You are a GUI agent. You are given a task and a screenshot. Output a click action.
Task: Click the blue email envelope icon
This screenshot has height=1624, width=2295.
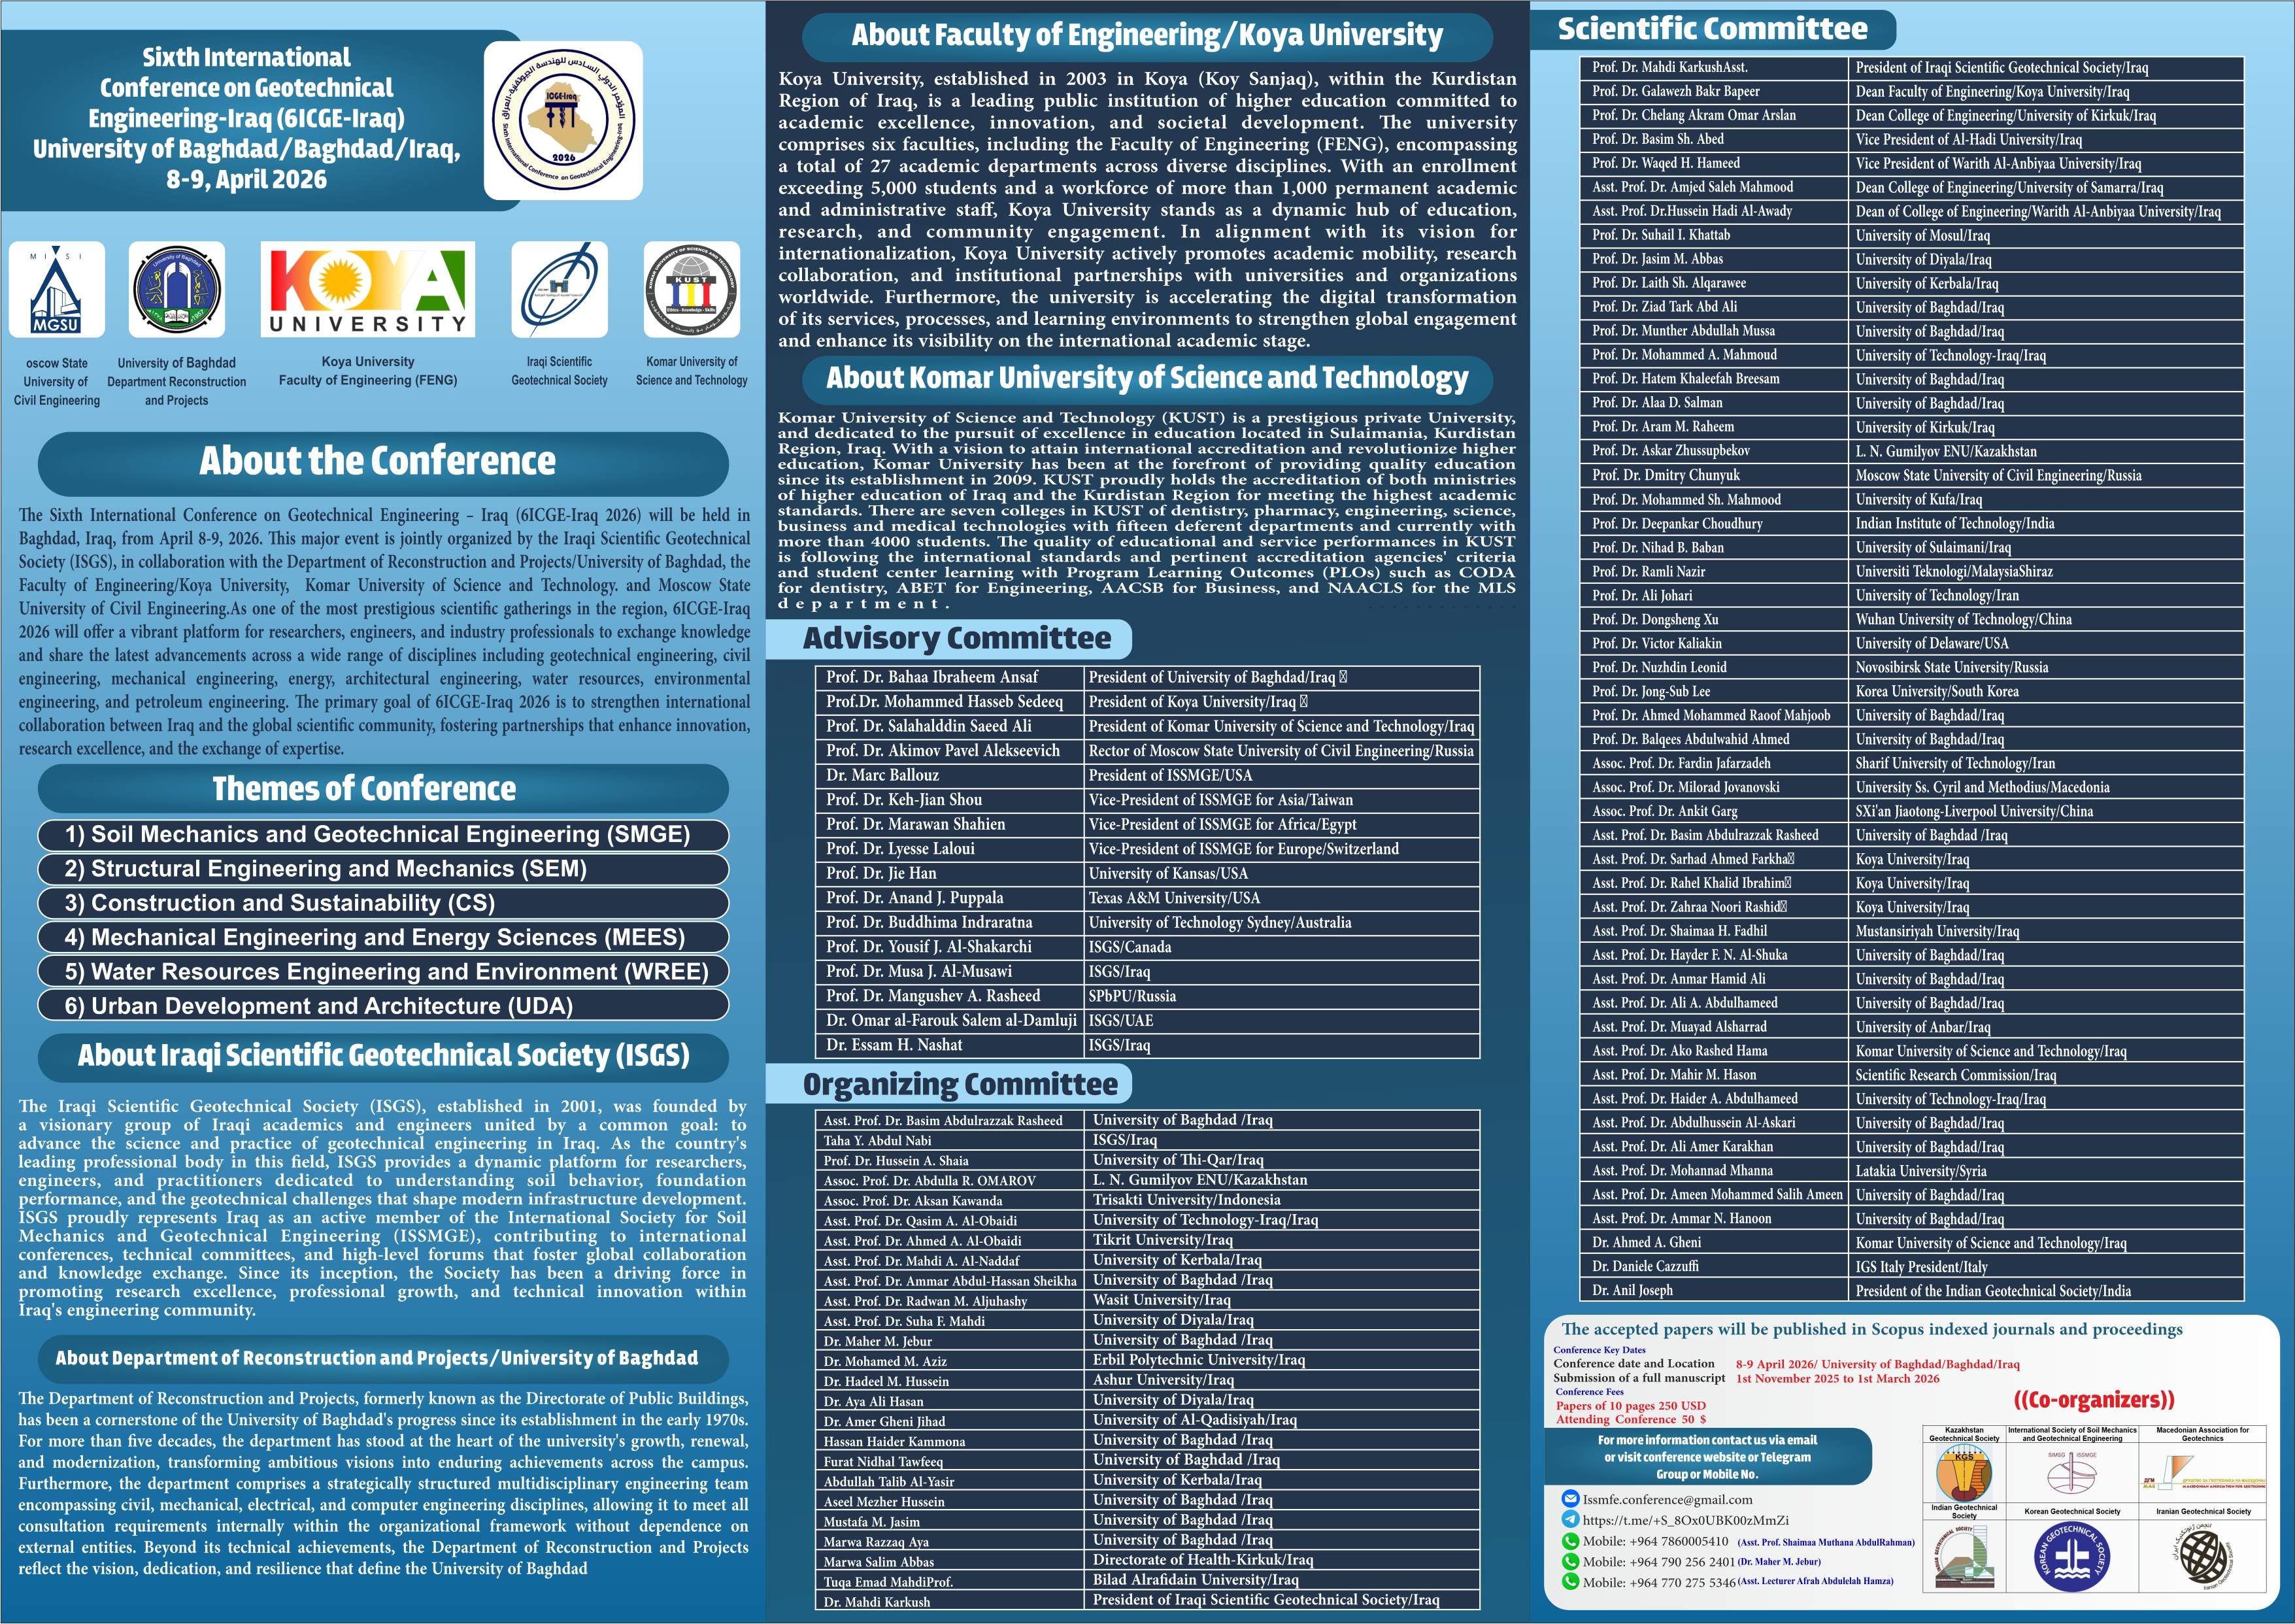coord(1569,1499)
